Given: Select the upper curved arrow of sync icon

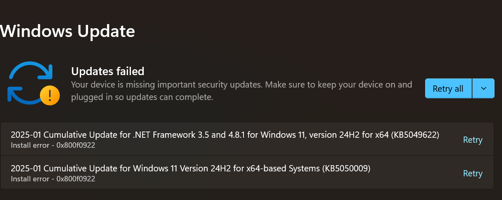Looking at the screenshot, I should 32,71.
